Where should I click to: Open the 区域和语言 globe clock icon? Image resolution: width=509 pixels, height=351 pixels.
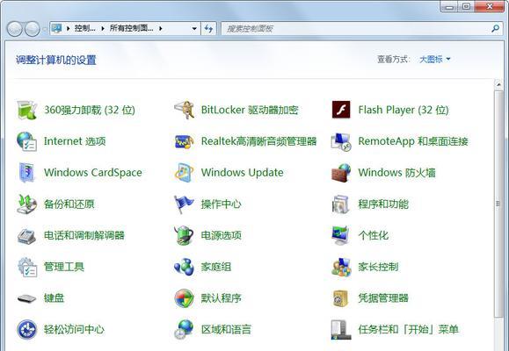point(184,329)
